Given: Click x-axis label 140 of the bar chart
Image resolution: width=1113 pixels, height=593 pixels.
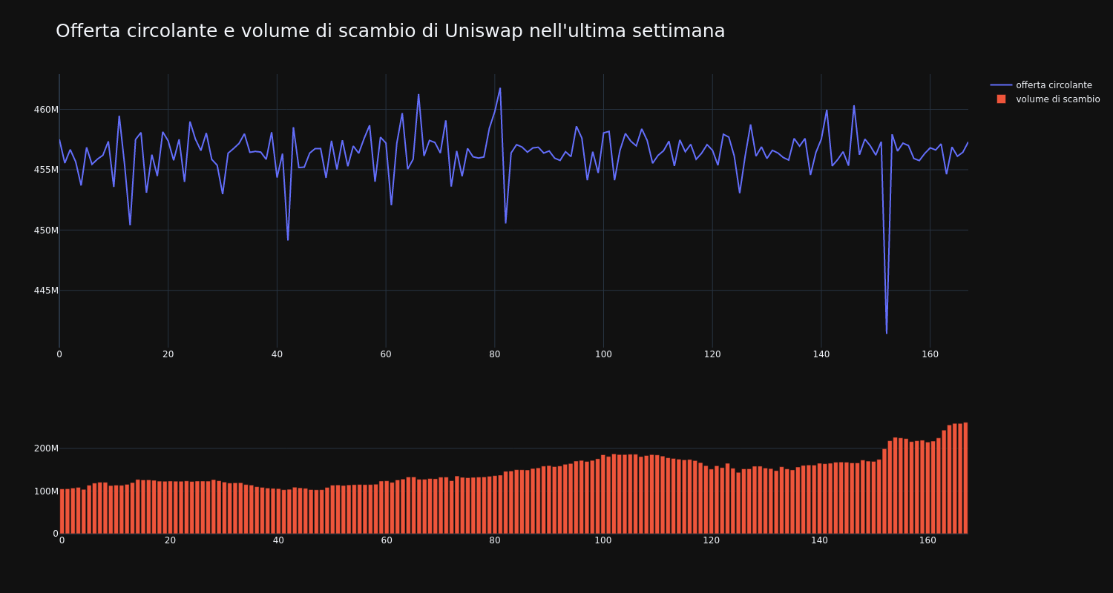Looking at the screenshot, I should (820, 541).
